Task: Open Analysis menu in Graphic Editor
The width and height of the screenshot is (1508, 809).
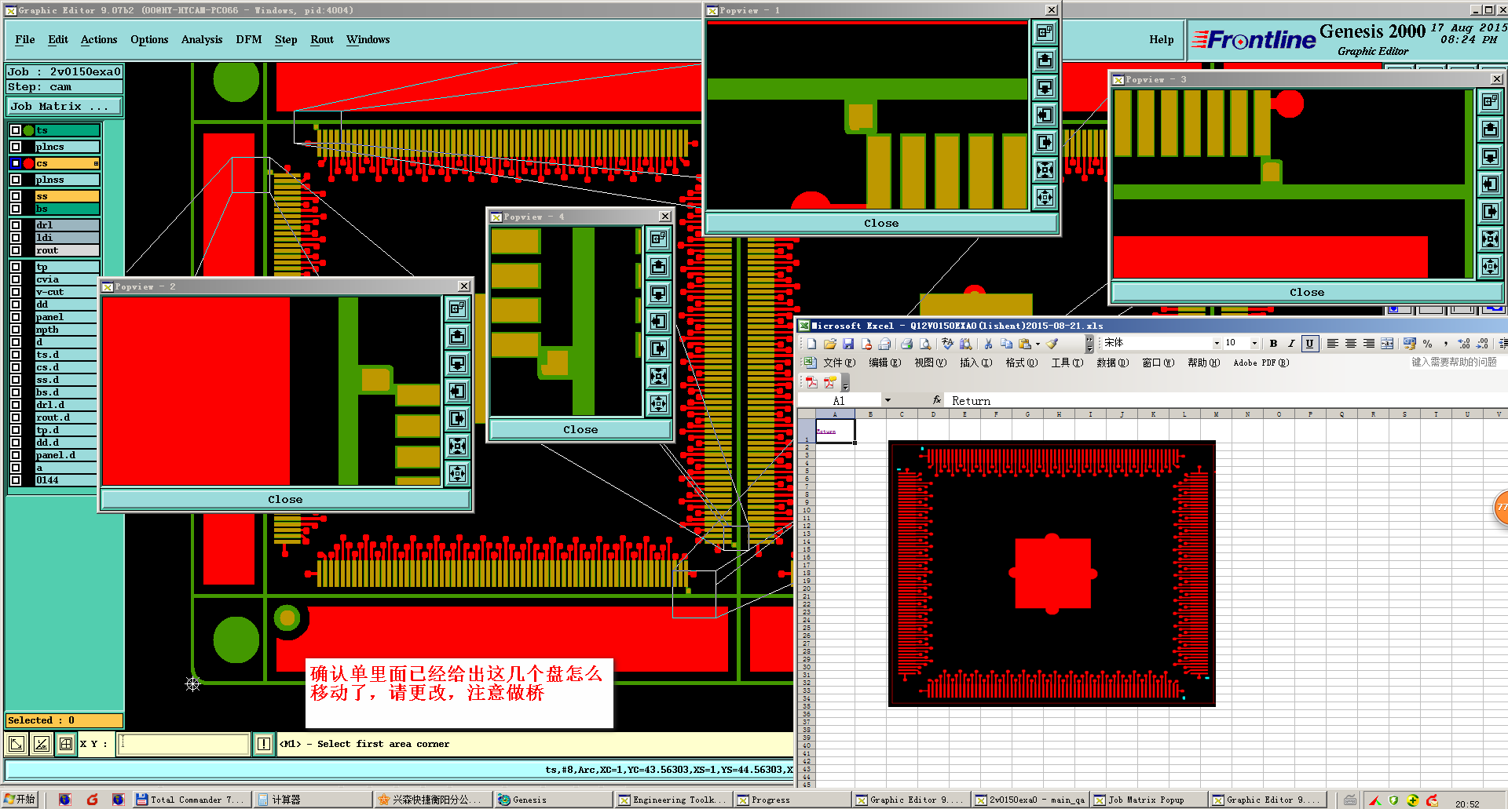Action: [x=202, y=40]
